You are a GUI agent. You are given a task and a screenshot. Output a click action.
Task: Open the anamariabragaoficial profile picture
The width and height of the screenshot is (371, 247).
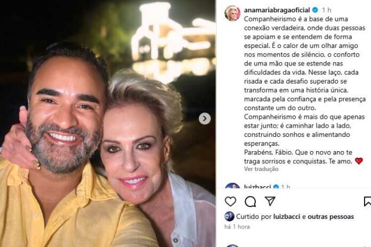(x=232, y=13)
